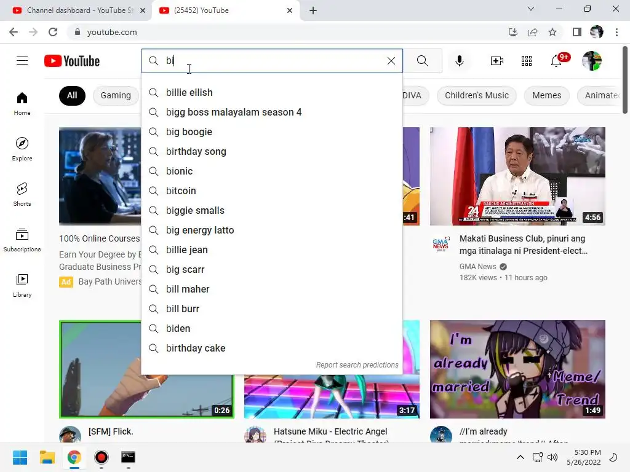Open Shorts in the sidebar

tap(22, 195)
